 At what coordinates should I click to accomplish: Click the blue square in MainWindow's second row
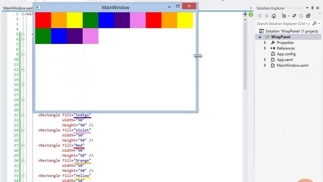59,36
